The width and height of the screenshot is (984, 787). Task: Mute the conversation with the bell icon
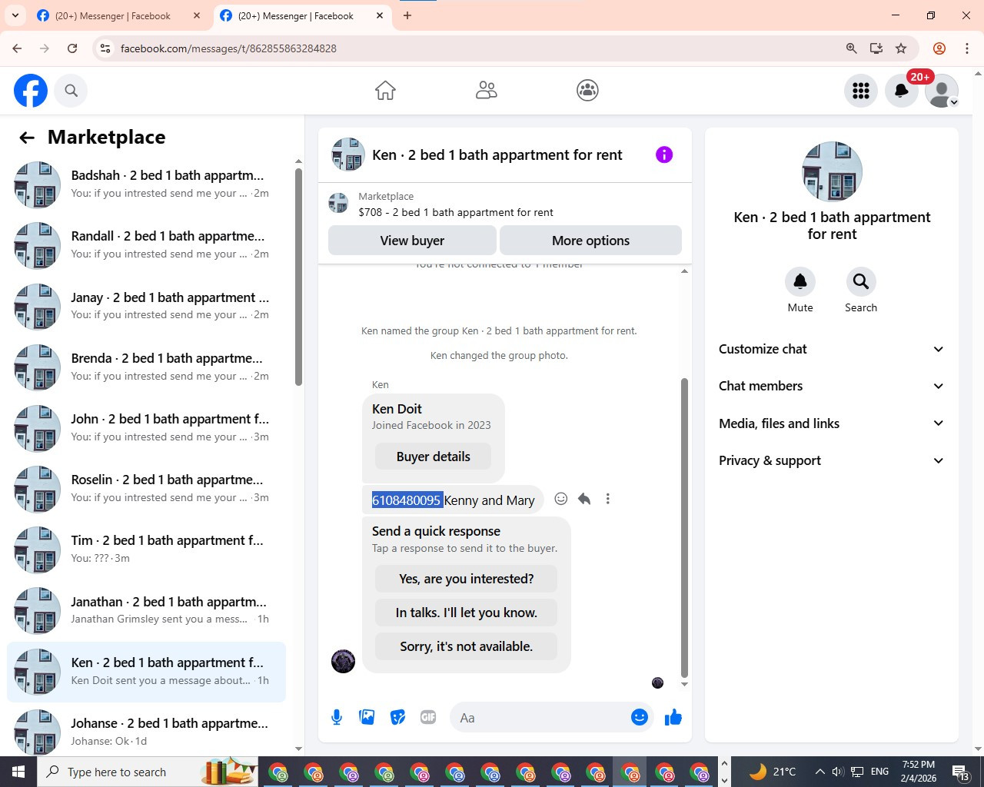coord(800,281)
